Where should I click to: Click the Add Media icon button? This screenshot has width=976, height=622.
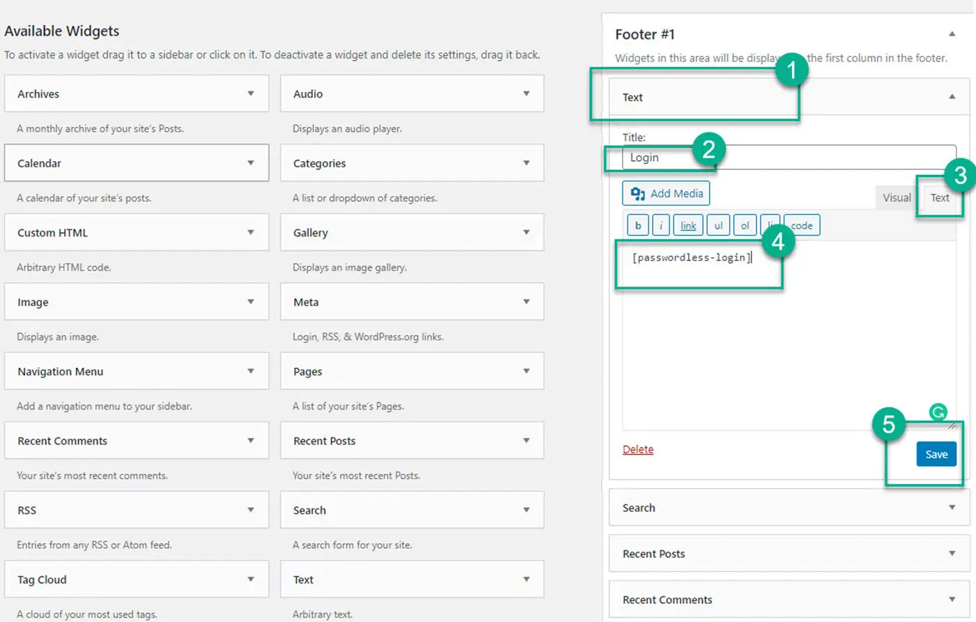(665, 193)
